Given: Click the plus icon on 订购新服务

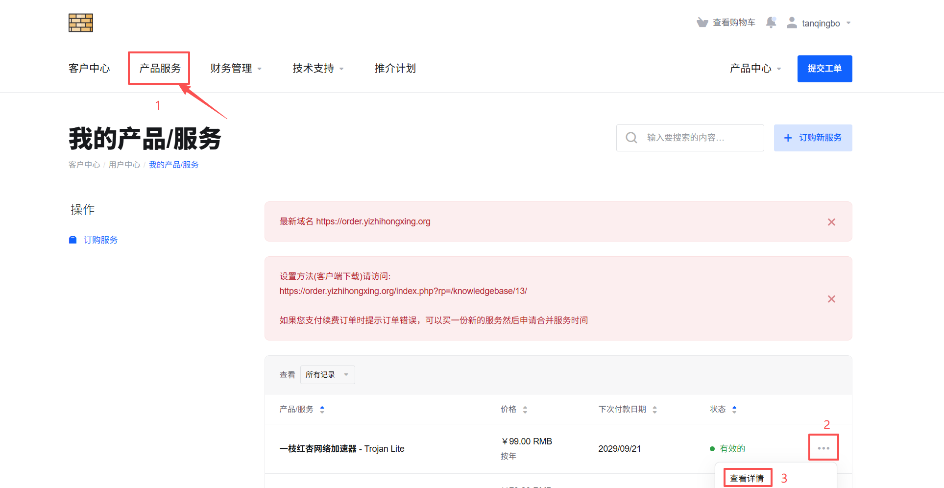Looking at the screenshot, I should [788, 138].
